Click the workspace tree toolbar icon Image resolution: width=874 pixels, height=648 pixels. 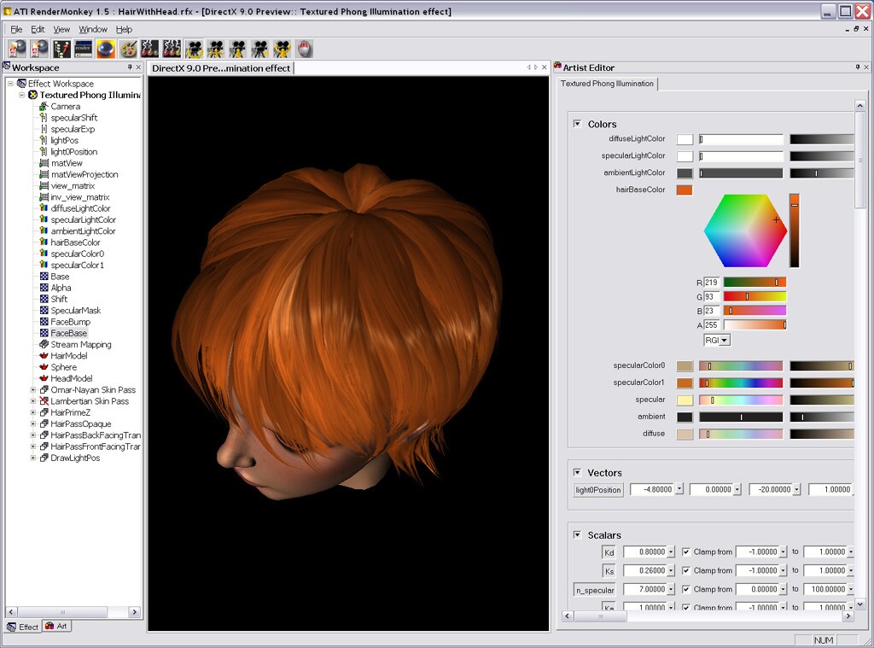pos(61,49)
